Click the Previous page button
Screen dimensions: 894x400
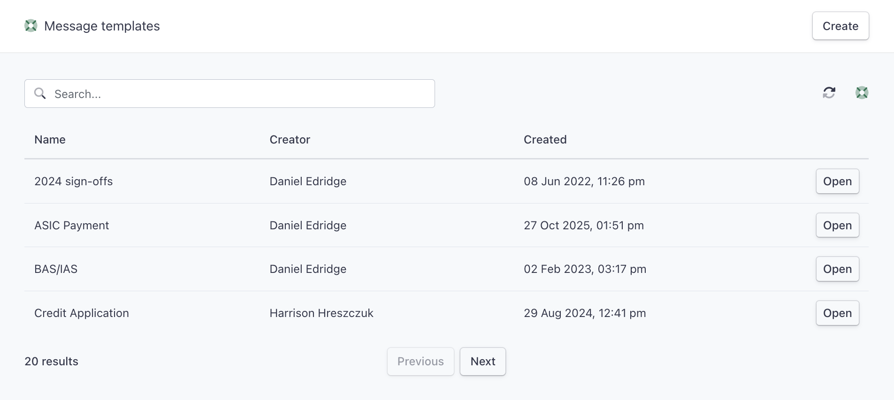(x=420, y=361)
